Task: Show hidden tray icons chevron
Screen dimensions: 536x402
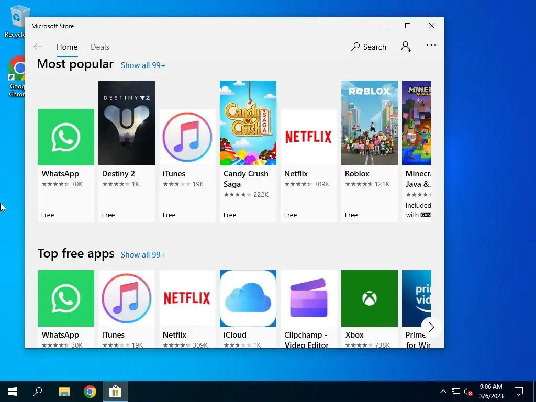Action: point(443,392)
